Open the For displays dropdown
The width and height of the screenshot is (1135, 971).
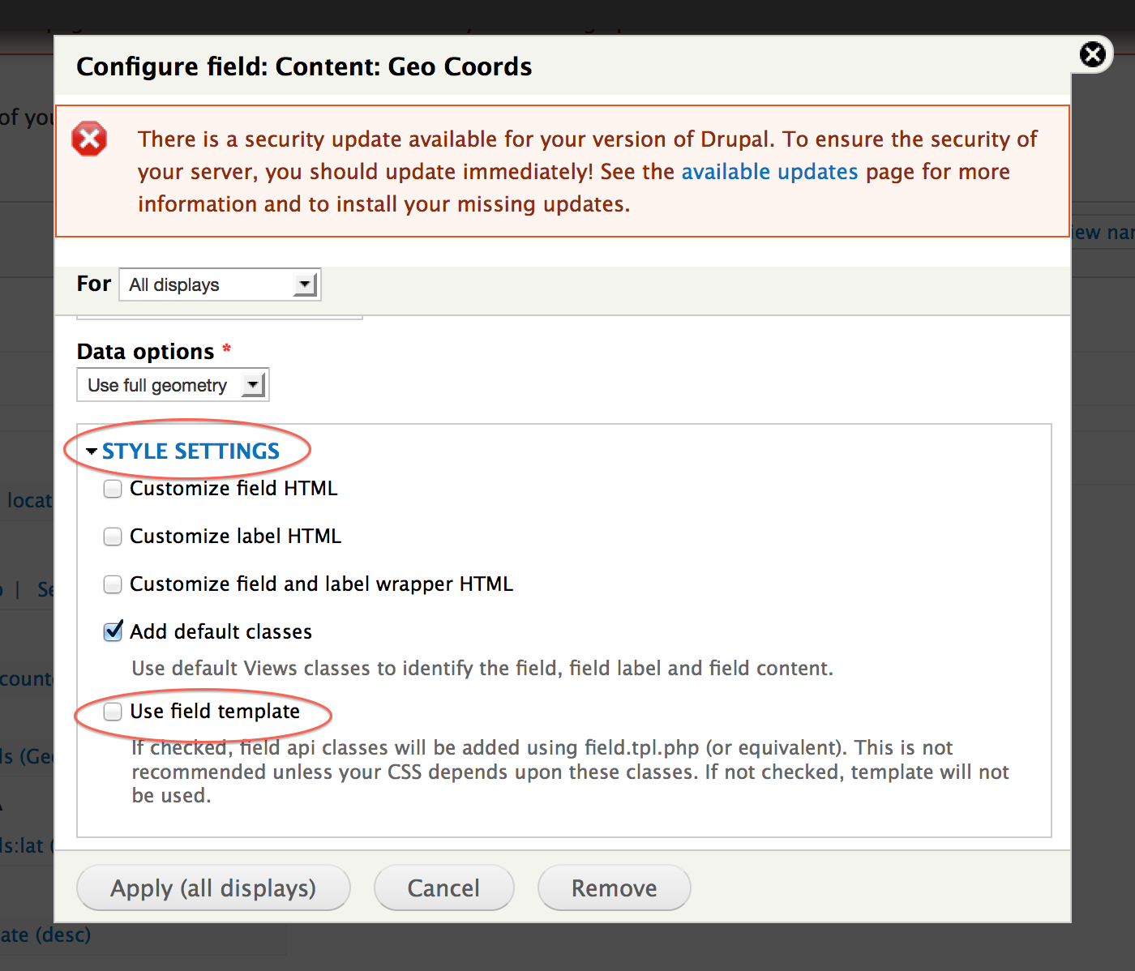[x=219, y=284]
